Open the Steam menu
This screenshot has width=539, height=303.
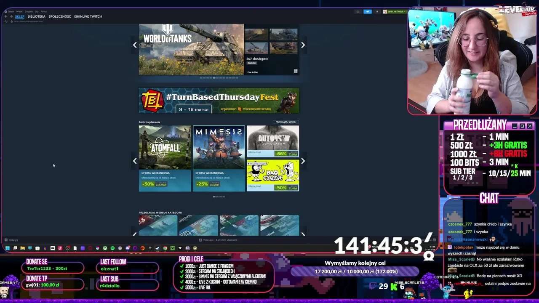[x=10, y=12]
